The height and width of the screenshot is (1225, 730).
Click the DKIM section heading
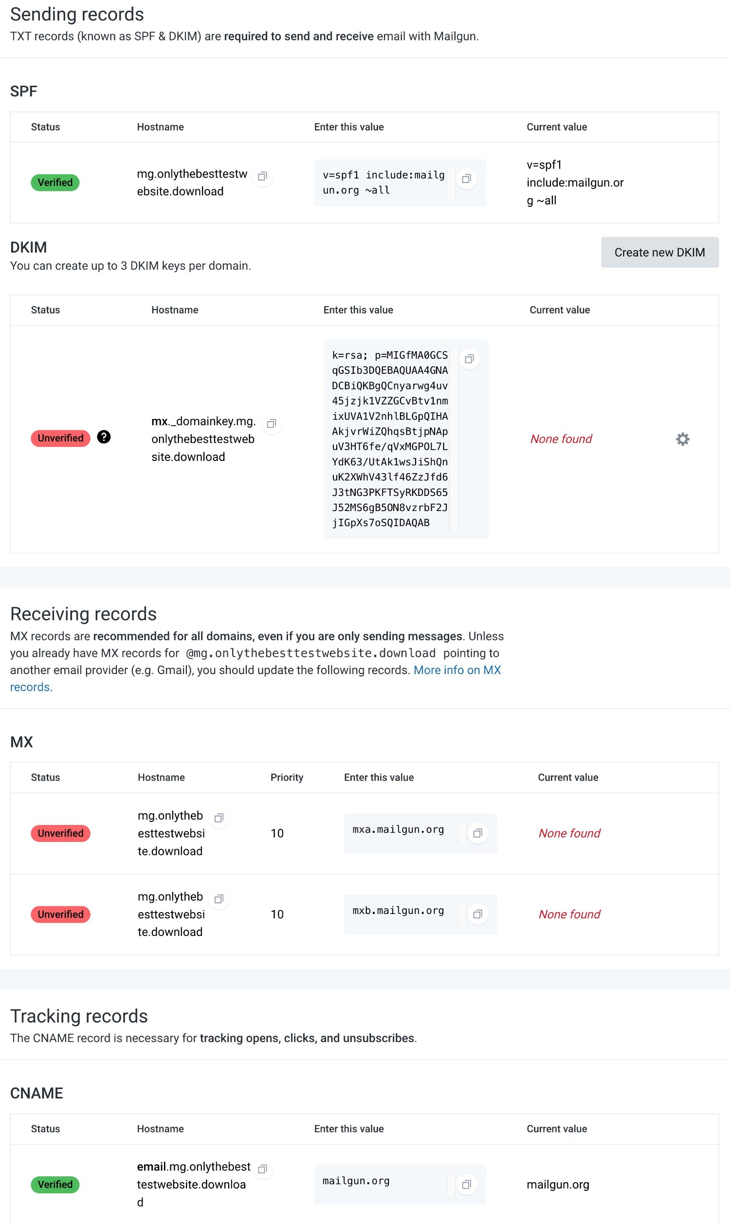29,247
